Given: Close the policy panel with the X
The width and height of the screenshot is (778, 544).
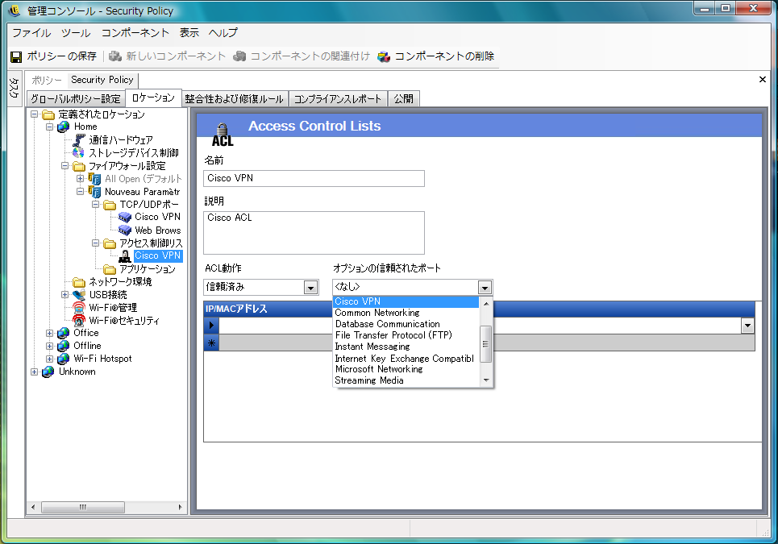Looking at the screenshot, I should (x=763, y=79).
